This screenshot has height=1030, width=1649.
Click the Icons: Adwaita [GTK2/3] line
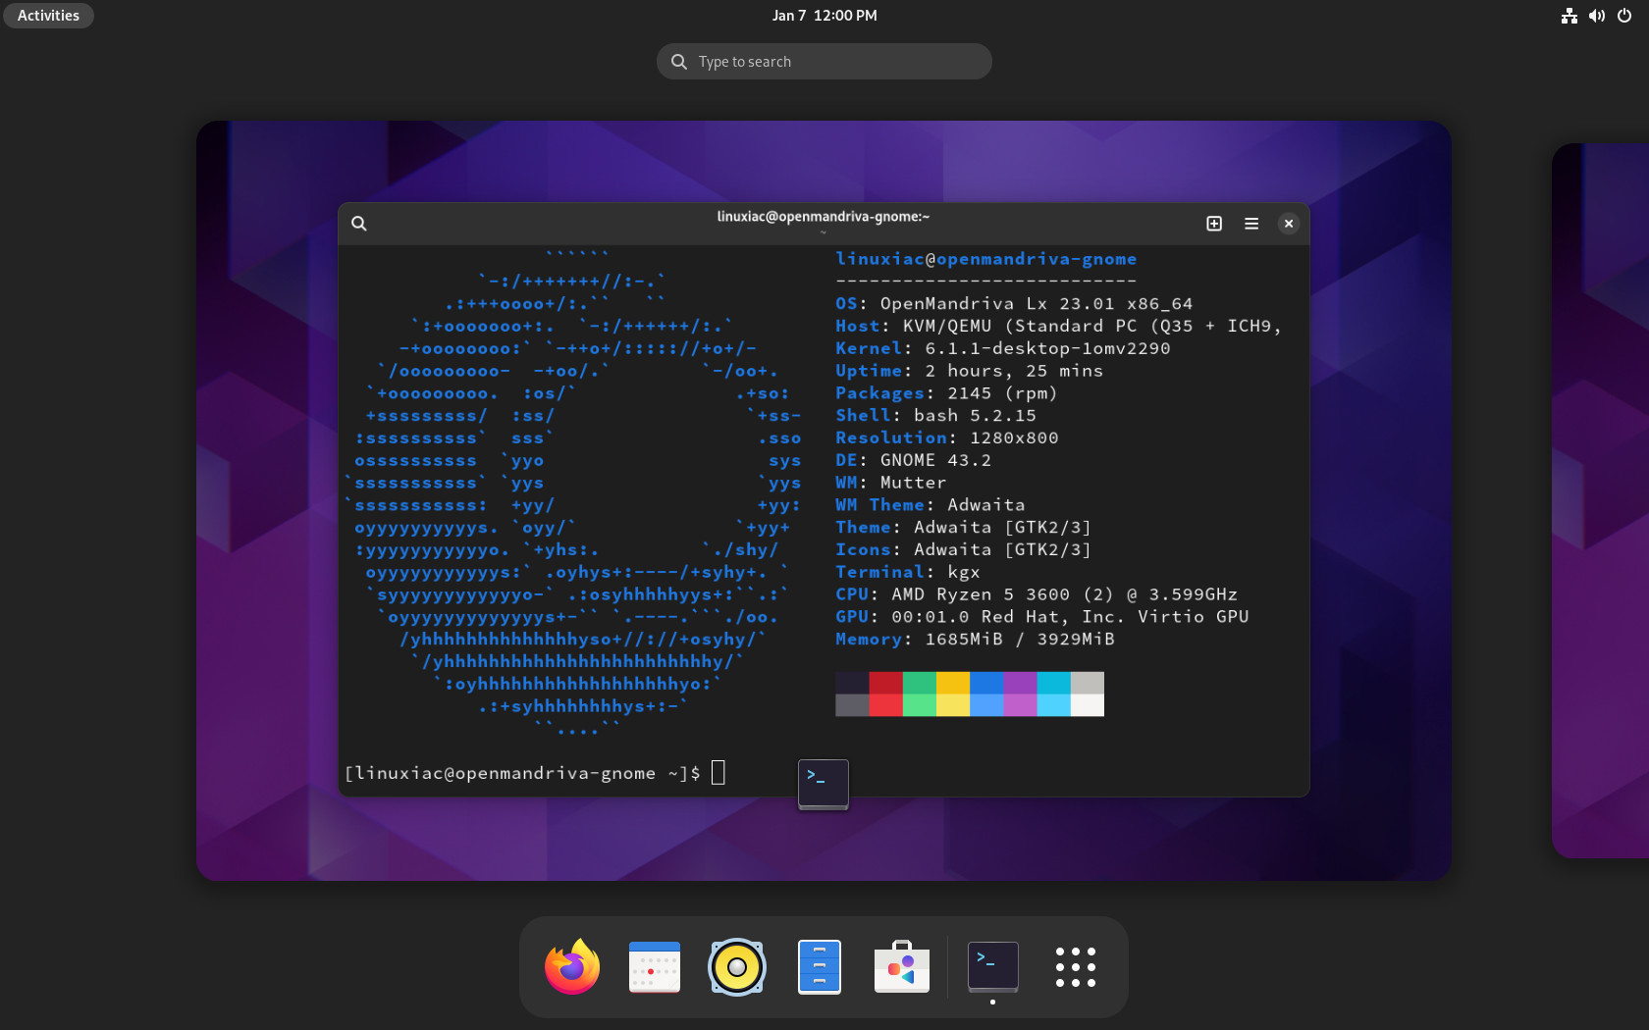click(x=964, y=550)
